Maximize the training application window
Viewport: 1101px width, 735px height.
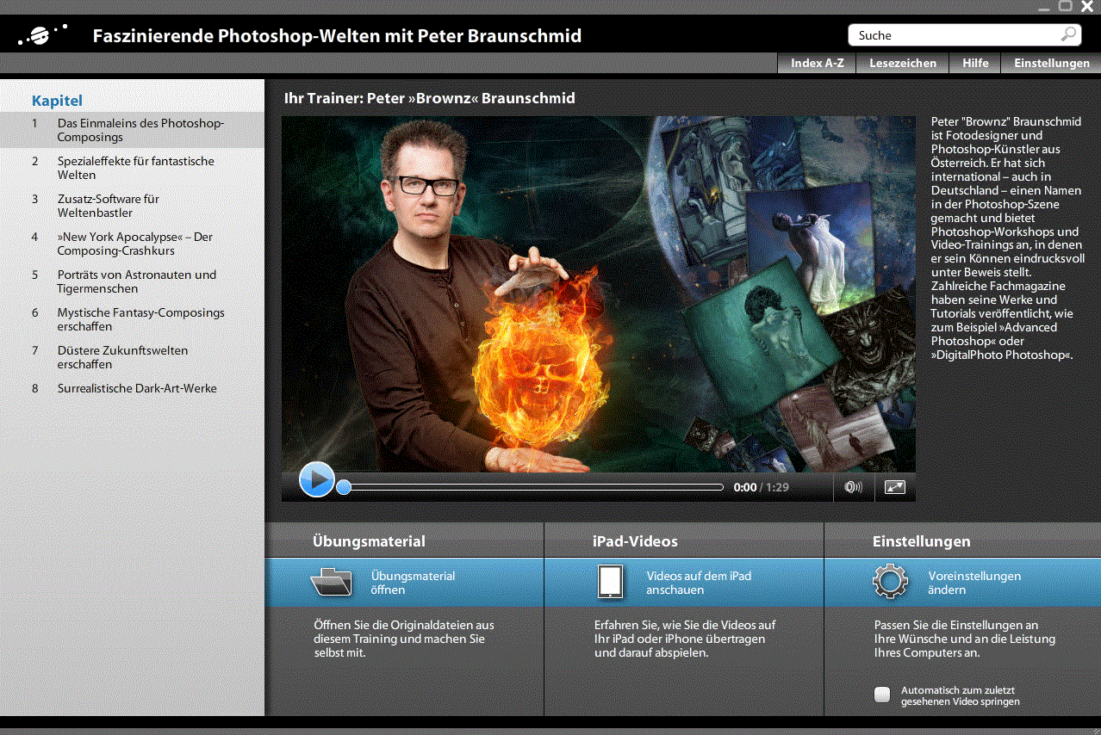(x=1066, y=6)
